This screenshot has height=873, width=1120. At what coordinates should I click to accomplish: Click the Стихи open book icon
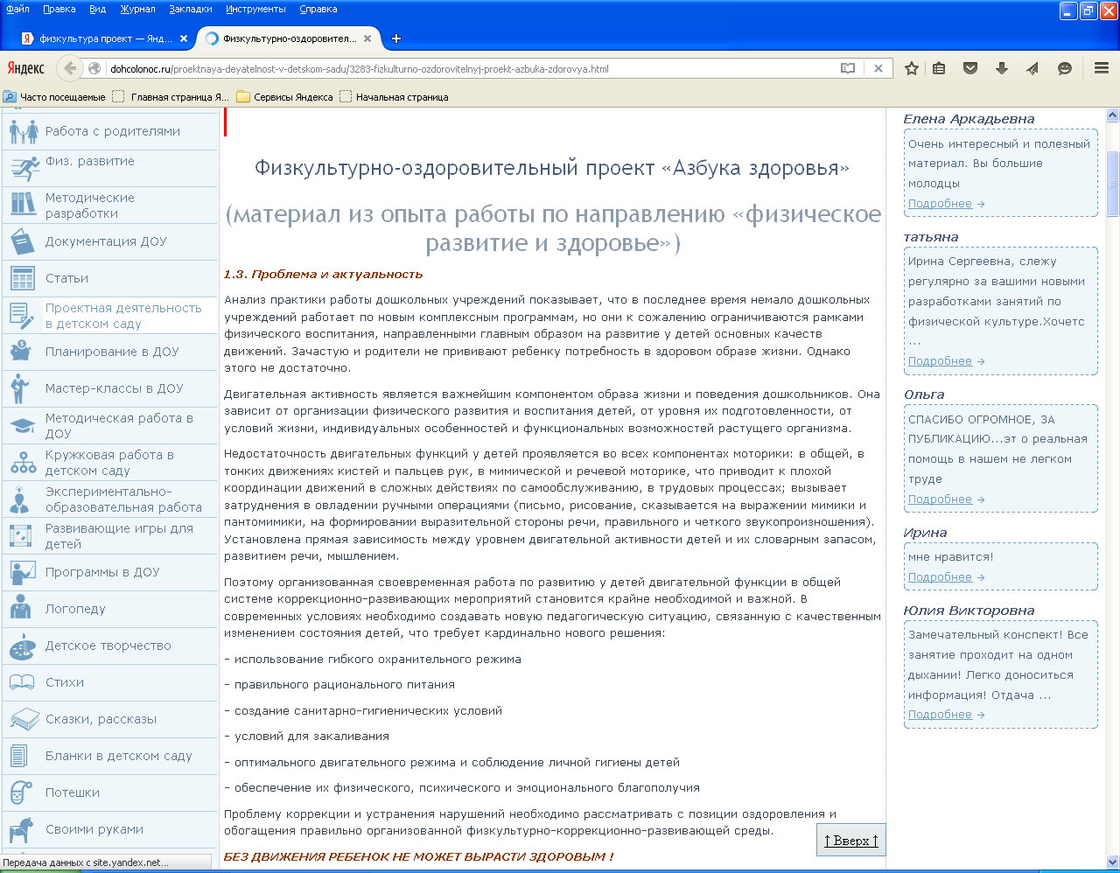click(x=22, y=682)
